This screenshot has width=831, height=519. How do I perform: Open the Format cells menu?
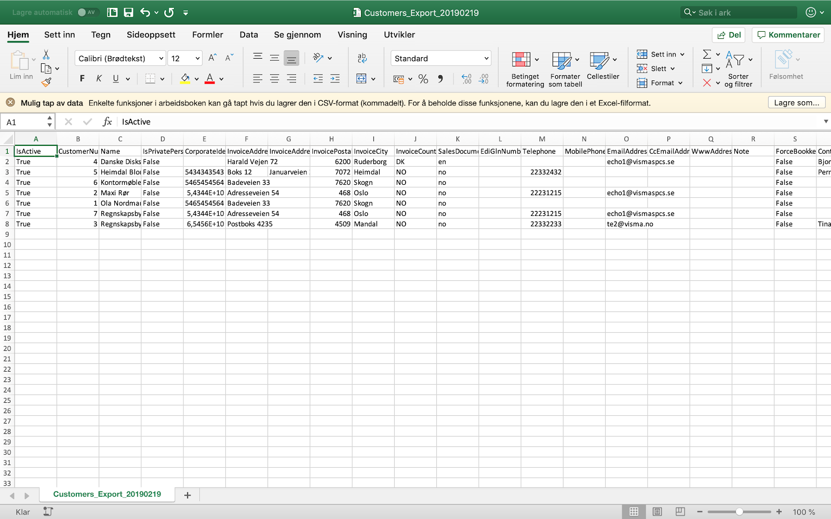click(x=660, y=83)
